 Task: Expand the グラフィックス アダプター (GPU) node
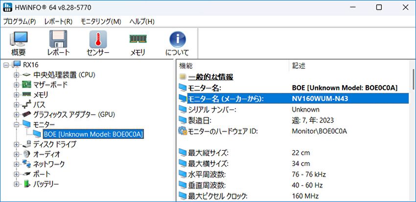pyautogui.click(x=17, y=115)
